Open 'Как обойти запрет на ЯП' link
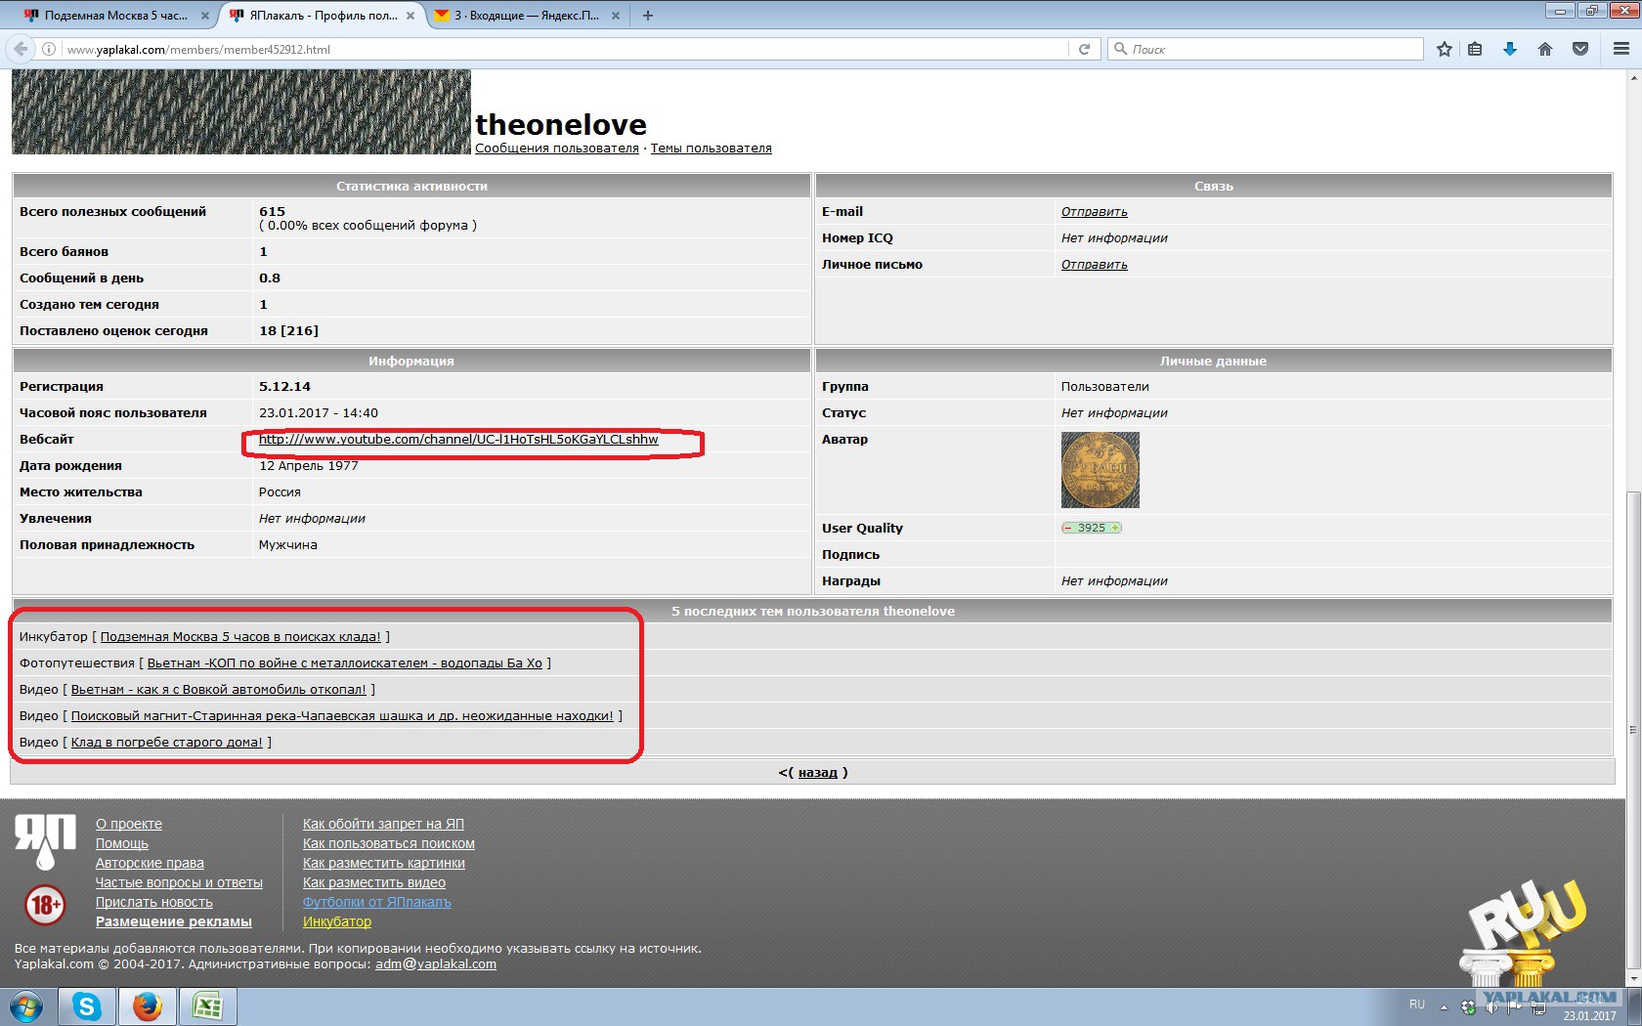 (383, 825)
